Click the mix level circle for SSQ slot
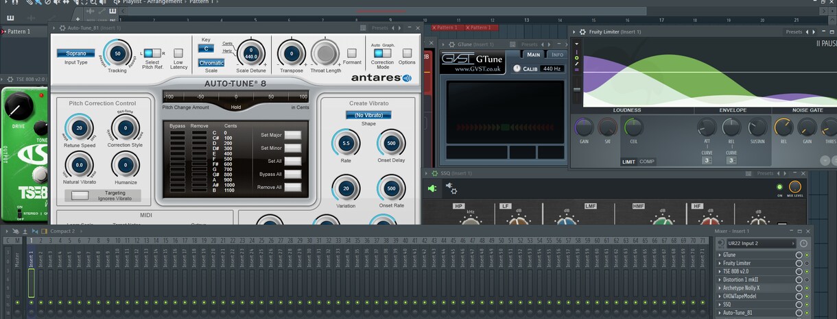Image resolution: width=837 pixels, height=319 pixels. point(799,305)
